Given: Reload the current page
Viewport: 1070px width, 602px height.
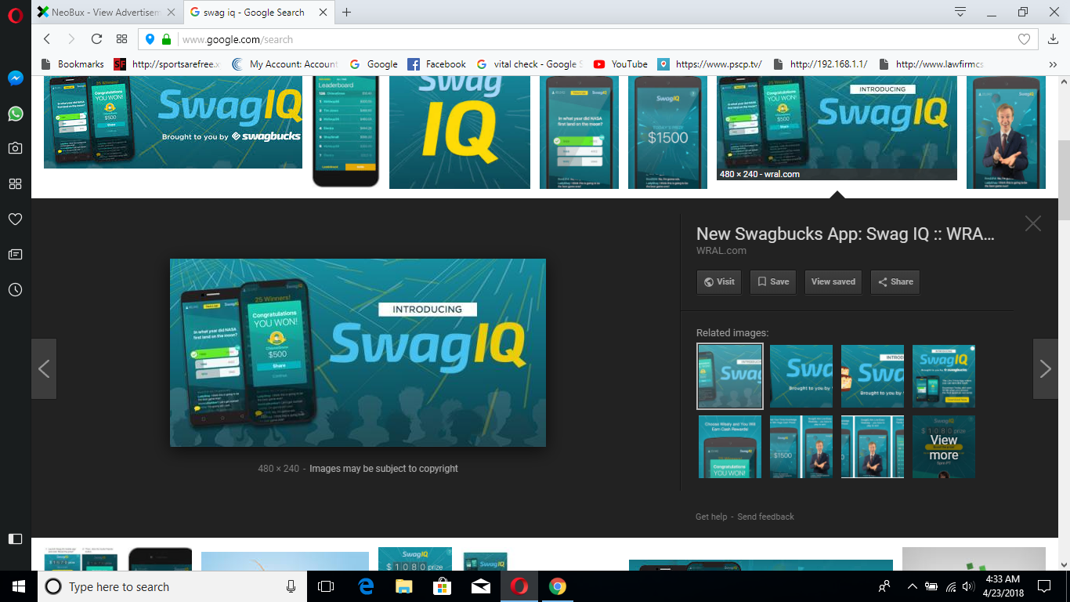Looking at the screenshot, I should click(96, 39).
